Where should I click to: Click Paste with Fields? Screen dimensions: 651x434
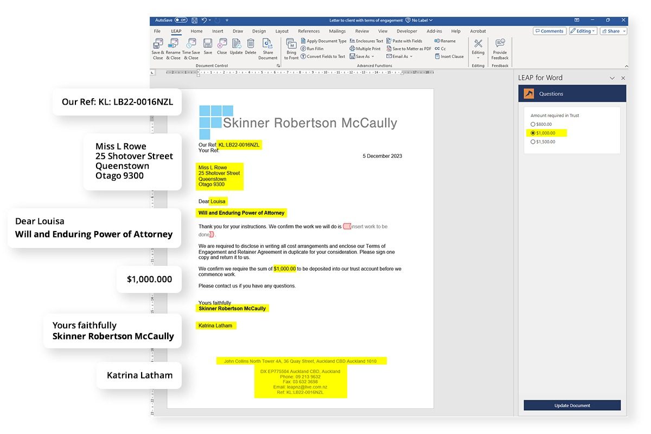404,41
